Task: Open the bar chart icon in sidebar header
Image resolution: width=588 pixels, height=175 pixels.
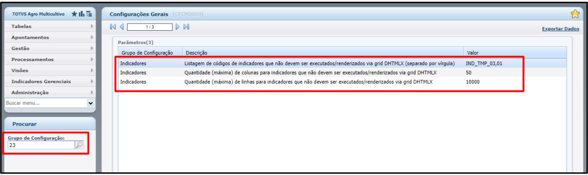Action: point(81,14)
